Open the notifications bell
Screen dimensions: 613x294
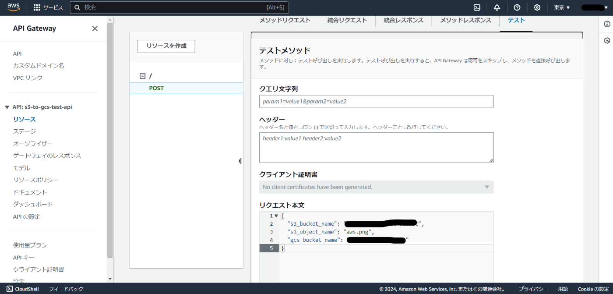click(497, 7)
